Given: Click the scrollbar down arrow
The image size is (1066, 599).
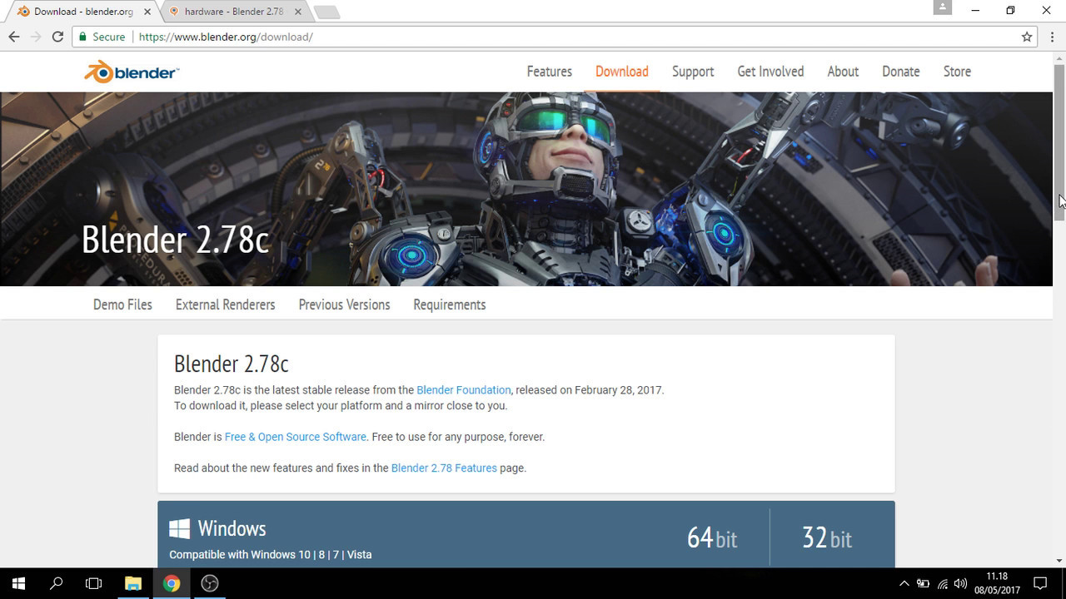Looking at the screenshot, I should click(1059, 562).
